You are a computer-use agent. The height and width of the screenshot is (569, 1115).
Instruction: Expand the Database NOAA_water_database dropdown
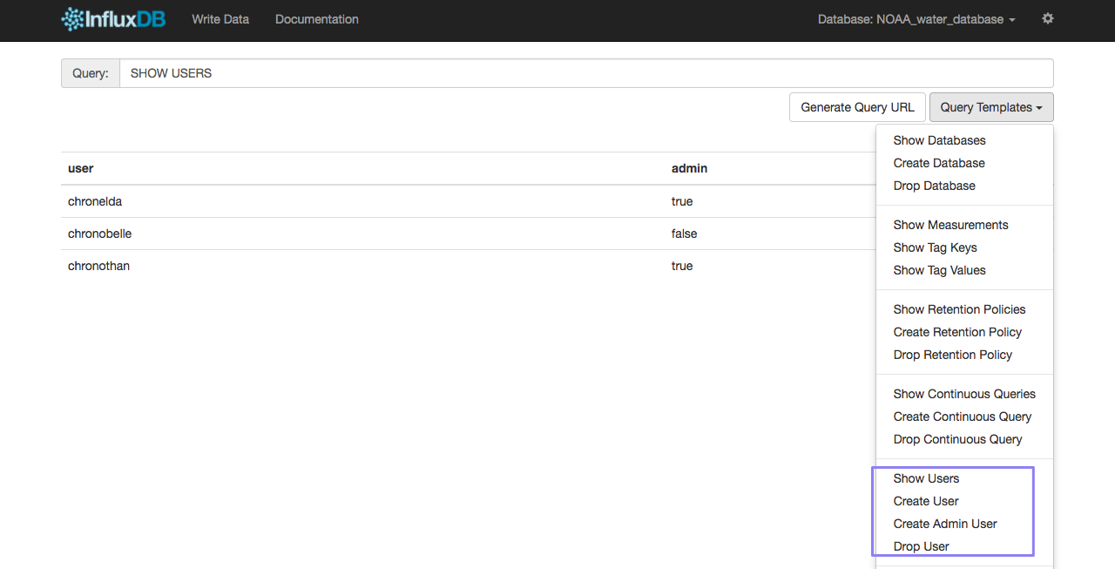click(916, 19)
